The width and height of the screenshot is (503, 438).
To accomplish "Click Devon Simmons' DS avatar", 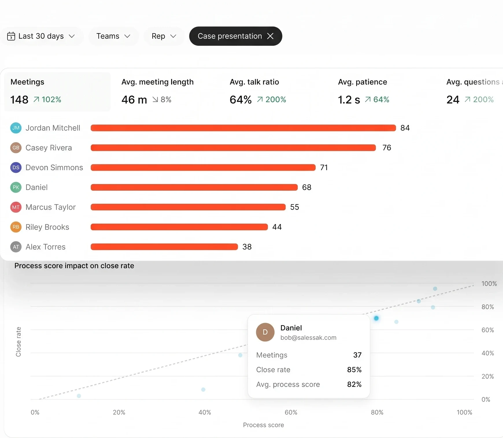I will (x=16, y=168).
